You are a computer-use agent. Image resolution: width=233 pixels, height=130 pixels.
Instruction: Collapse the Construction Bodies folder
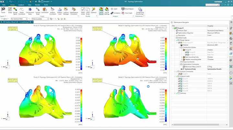[180, 47]
